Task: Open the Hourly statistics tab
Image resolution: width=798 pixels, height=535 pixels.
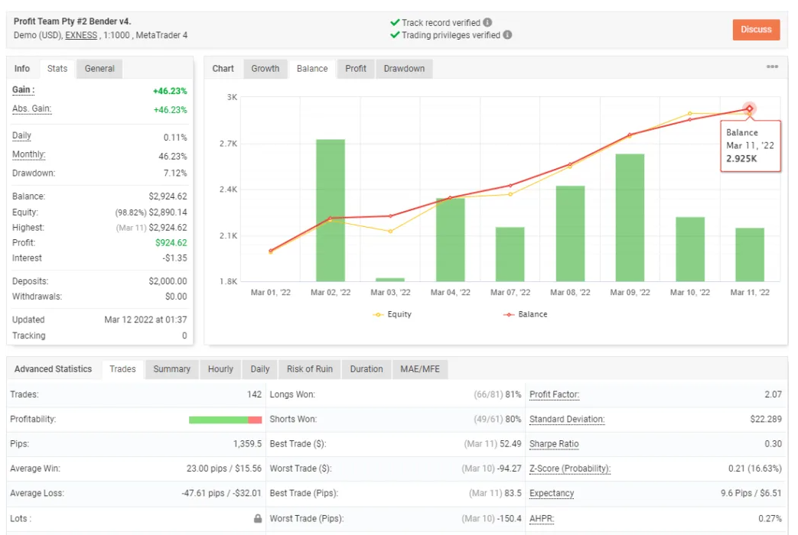Action: pos(220,369)
